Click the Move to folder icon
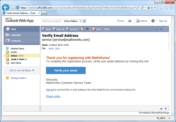 (x=82, y=29)
